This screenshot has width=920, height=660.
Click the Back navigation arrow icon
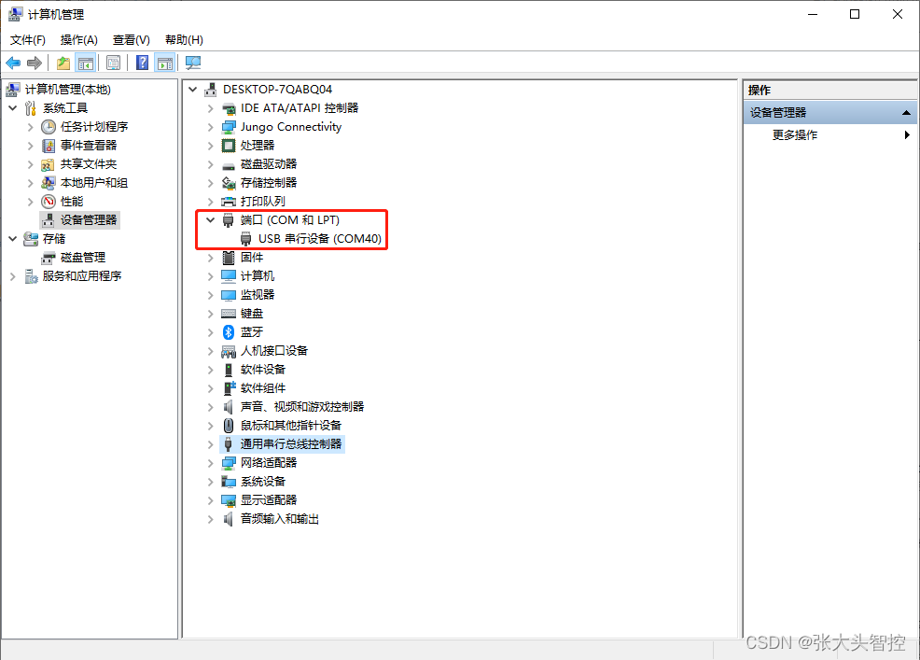pos(13,63)
